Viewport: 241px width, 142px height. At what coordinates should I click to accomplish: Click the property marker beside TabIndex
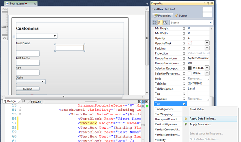[184, 84]
